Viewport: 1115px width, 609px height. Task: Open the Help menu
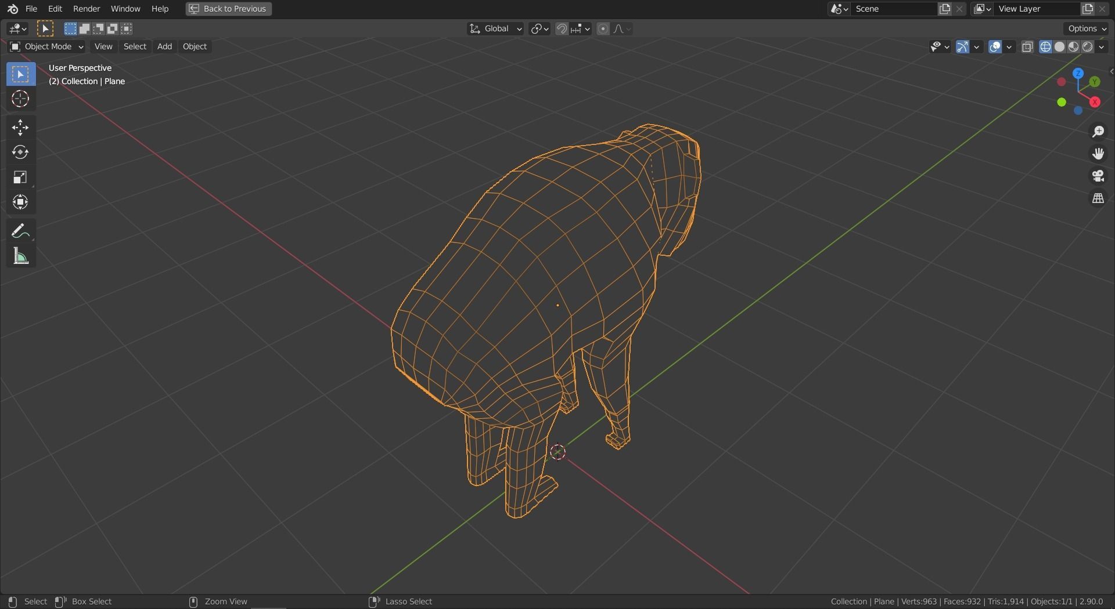pyautogui.click(x=160, y=9)
